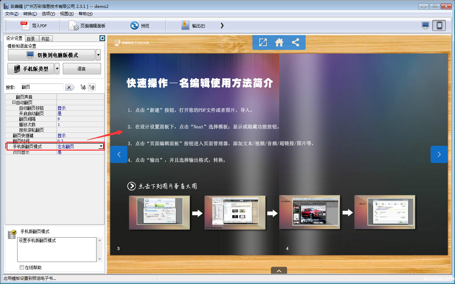This screenshot has width=455, height=284.
Task: Open the 手机版翻页模式 dropdown arrow
Action: click(x=101, y=146)
